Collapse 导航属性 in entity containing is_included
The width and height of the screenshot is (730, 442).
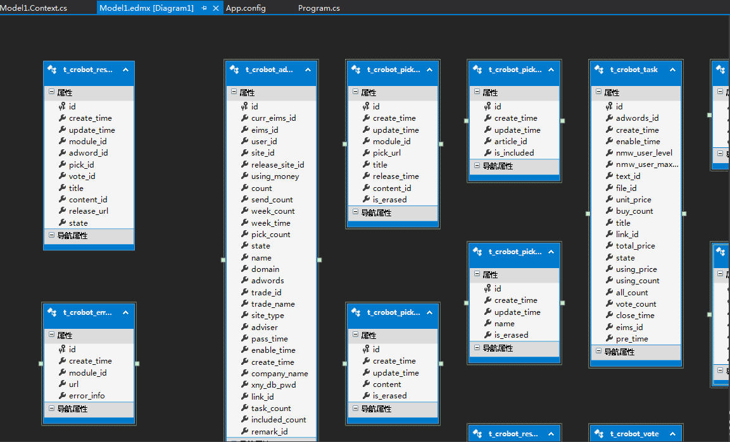(477, 166)
